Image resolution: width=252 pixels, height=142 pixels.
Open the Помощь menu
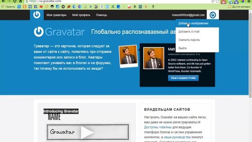(102, 15)
